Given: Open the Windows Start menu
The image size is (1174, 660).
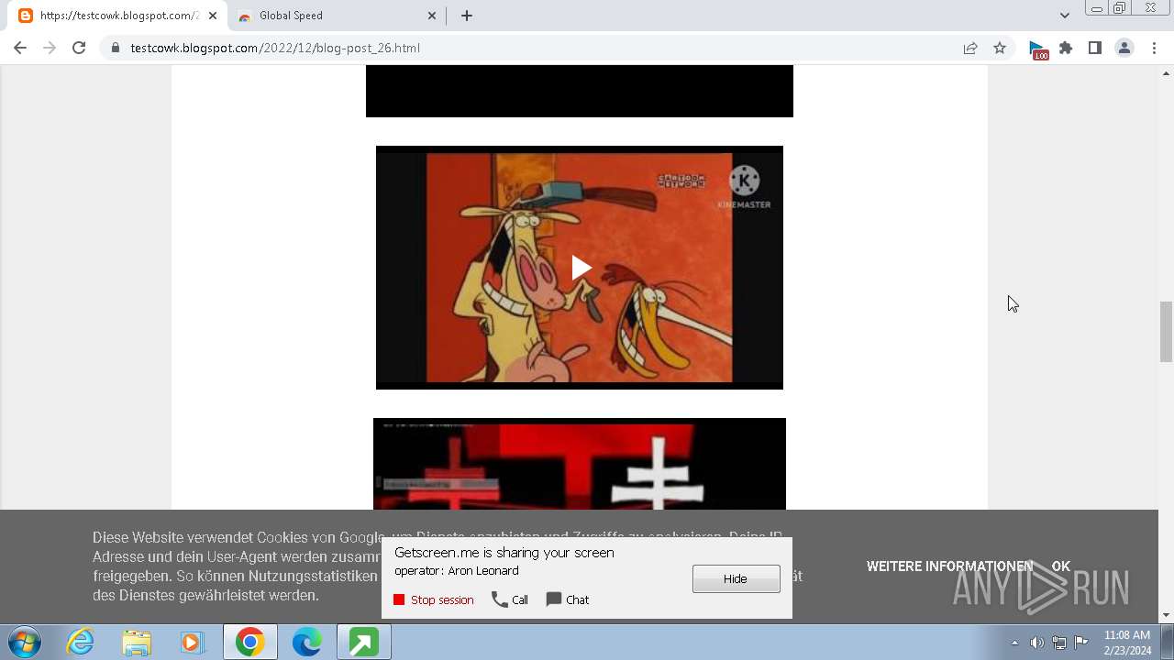Looking at the screenshot, I should pyautogui.click(x=24, y=642).
